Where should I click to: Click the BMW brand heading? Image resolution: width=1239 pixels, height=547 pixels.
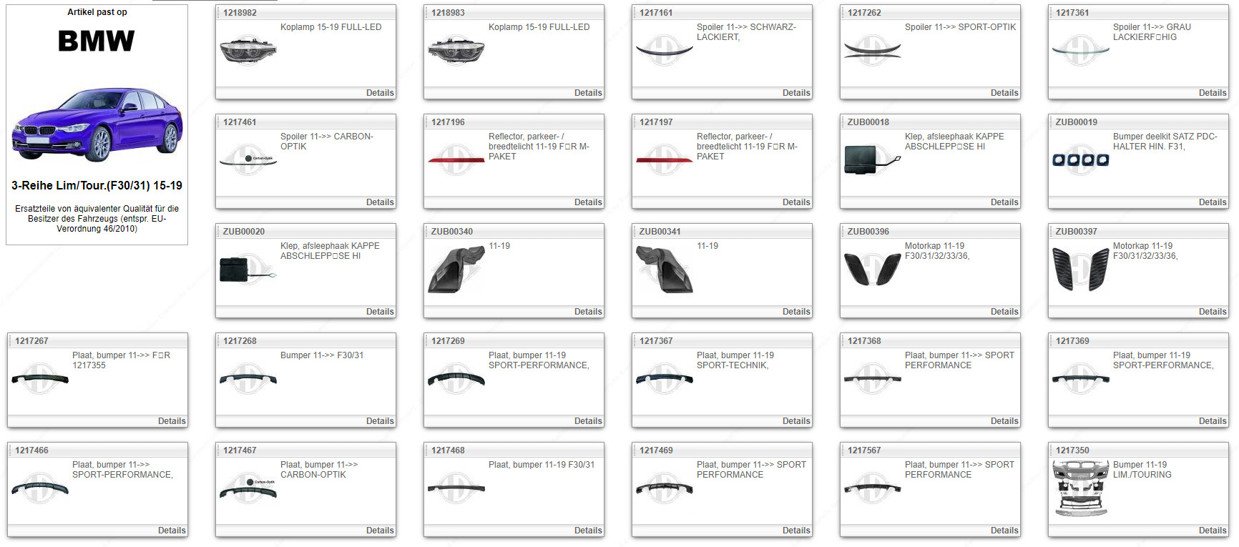(x=97, y=41)
